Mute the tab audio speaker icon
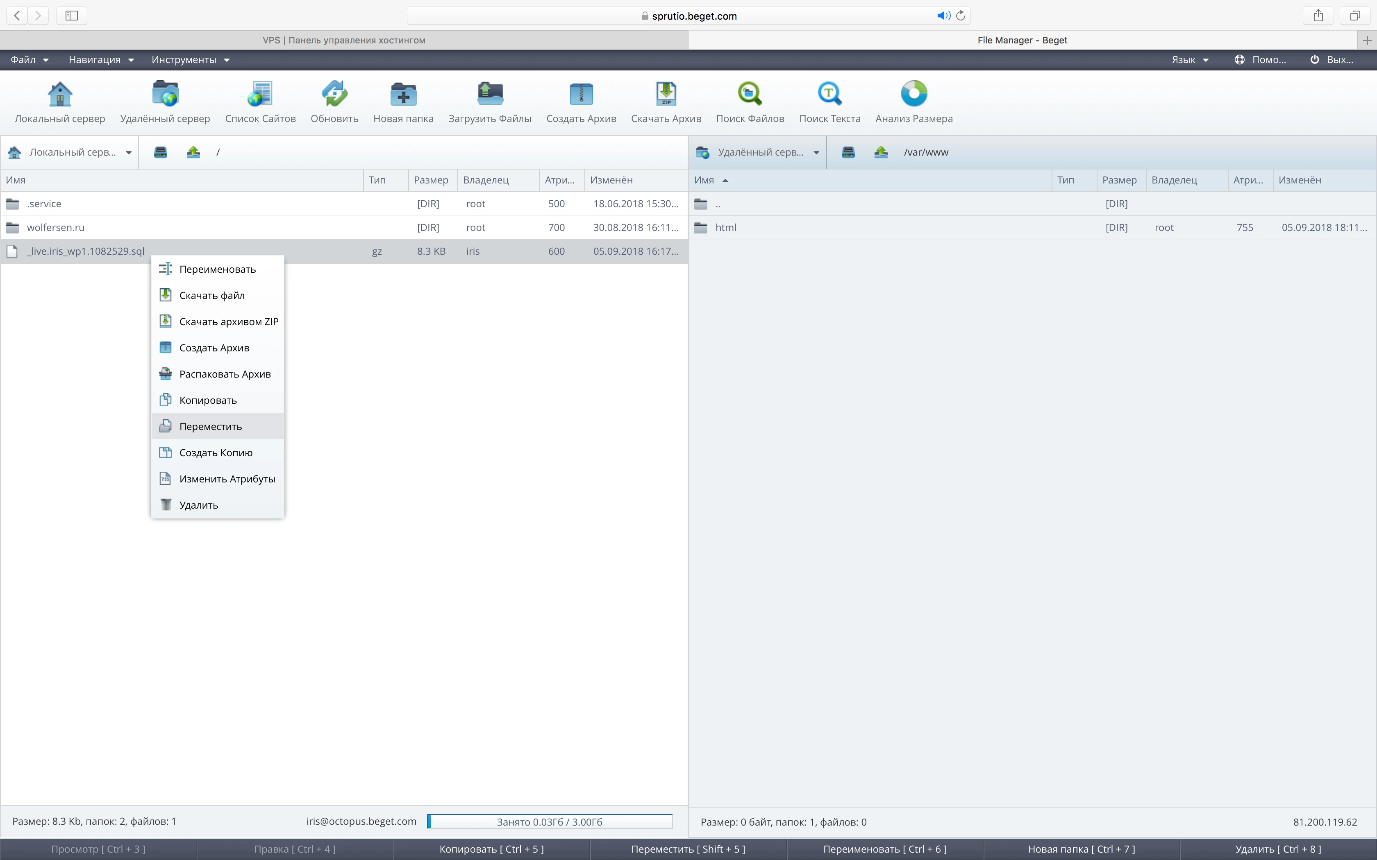The image size is (1377, 860). click(x=943, y=16)
